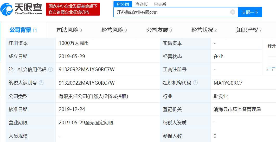Select the 参保人数 value 0
This screenshot has width=276, height=142.
[x=215, y=136]
